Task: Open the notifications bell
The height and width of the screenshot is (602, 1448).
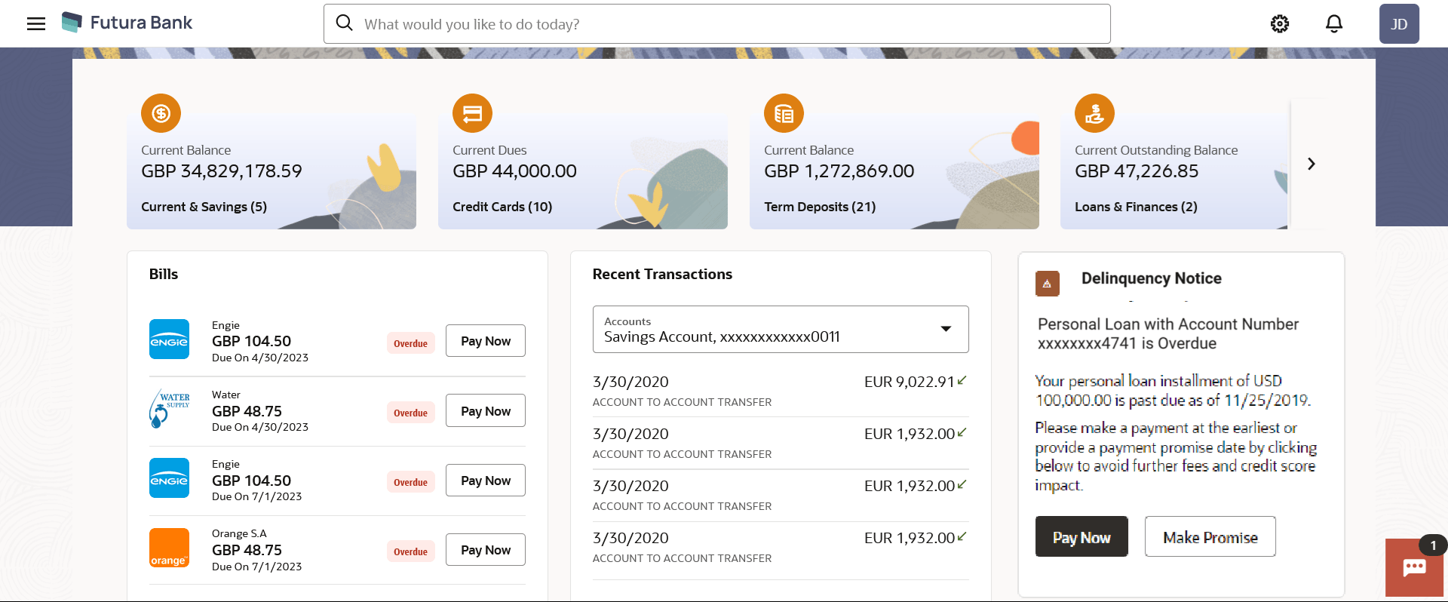Action: (x=1333, y=24)
